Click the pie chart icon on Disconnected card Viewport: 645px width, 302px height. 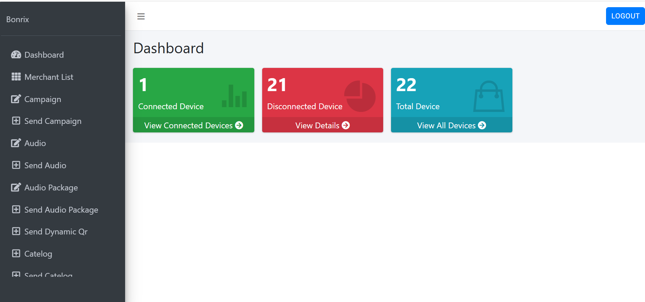(x=360, y=96)
